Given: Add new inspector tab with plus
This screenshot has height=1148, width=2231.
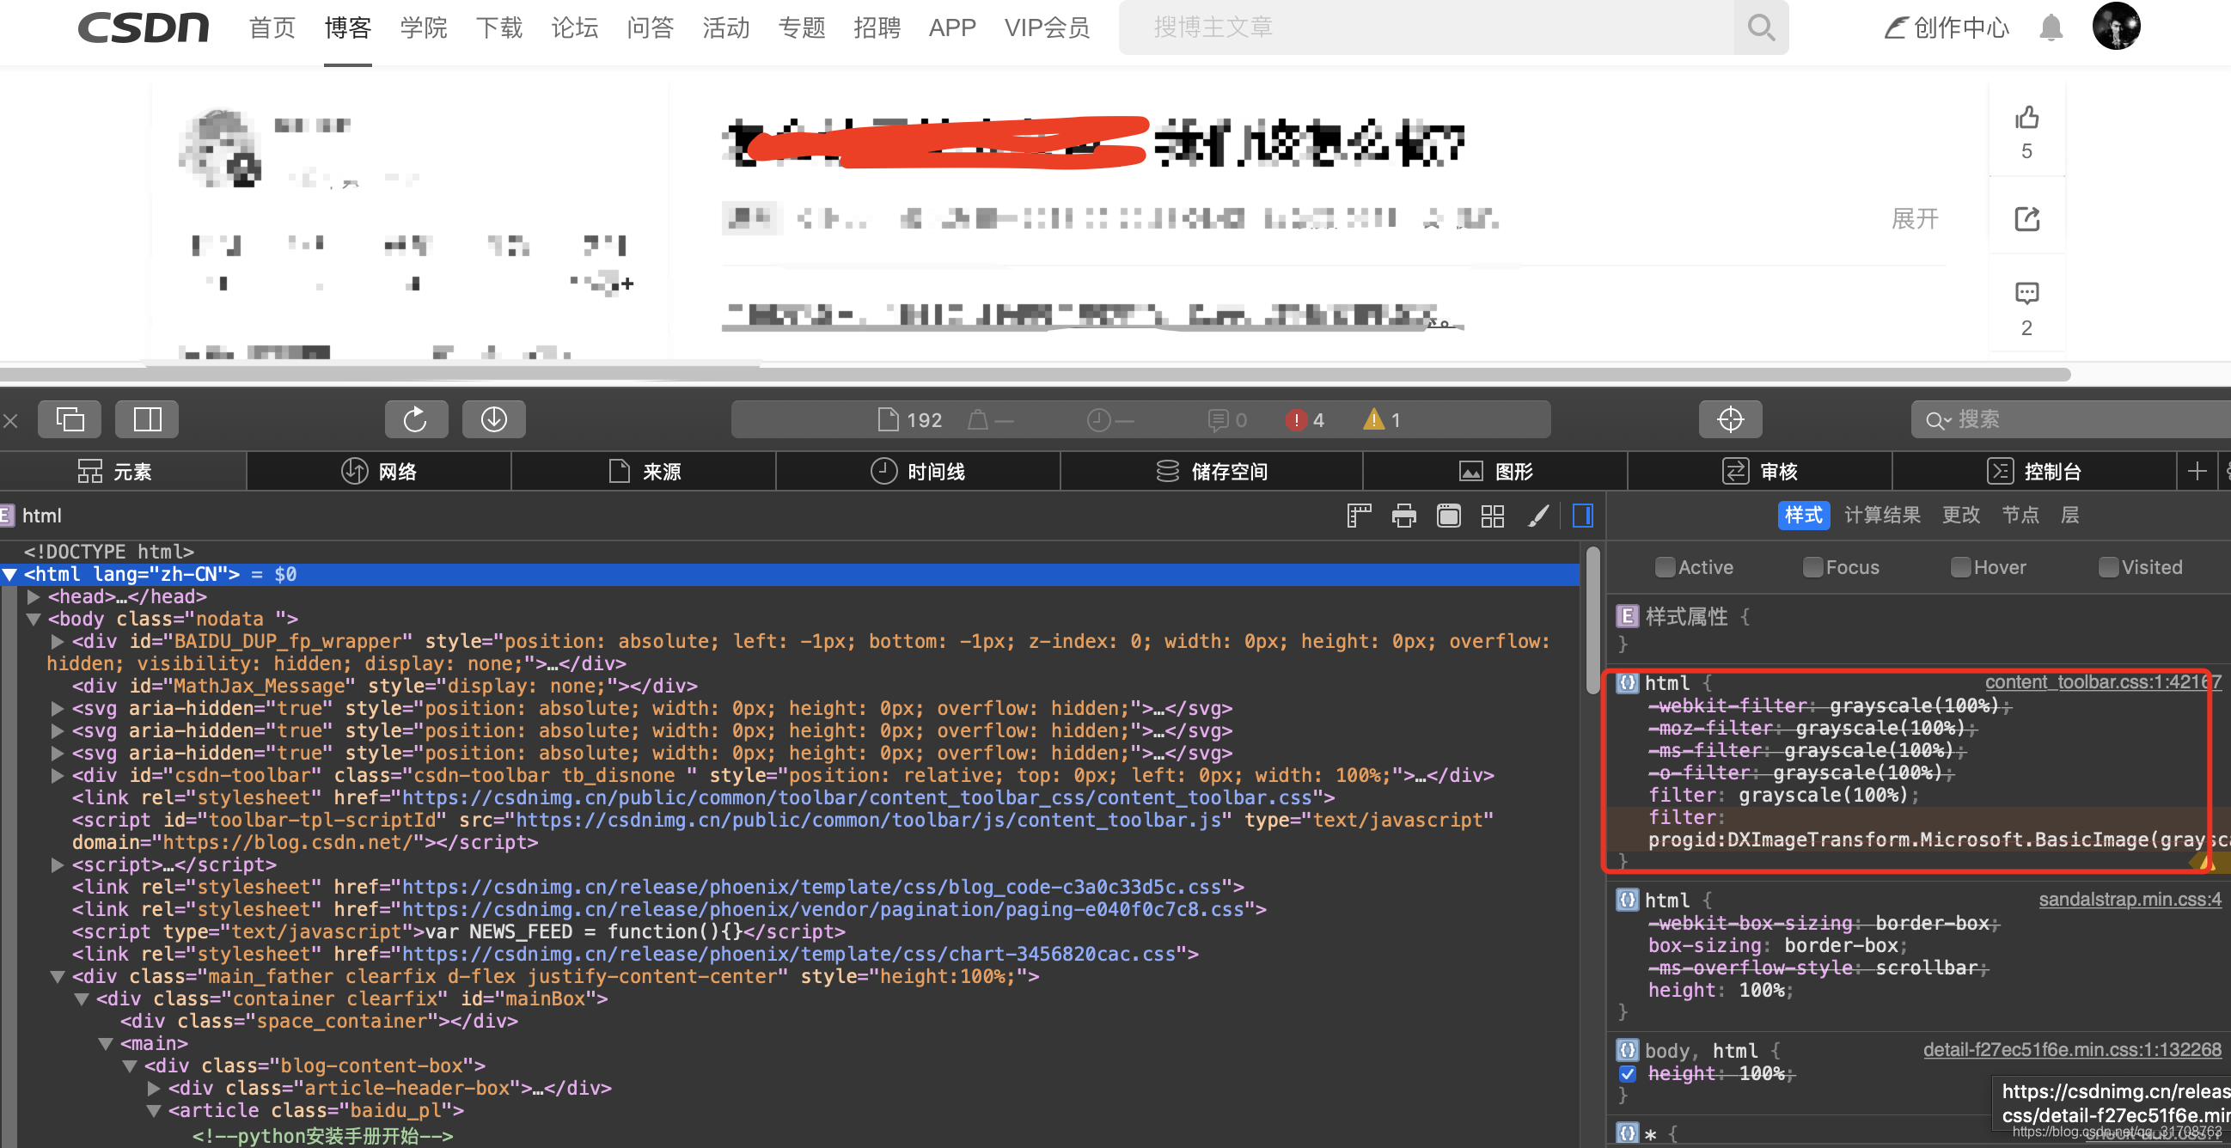Looking at the screenshot, I should [x=2197, y=471].
